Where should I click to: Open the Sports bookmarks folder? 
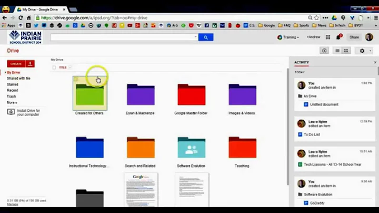(x=301, y=25)
